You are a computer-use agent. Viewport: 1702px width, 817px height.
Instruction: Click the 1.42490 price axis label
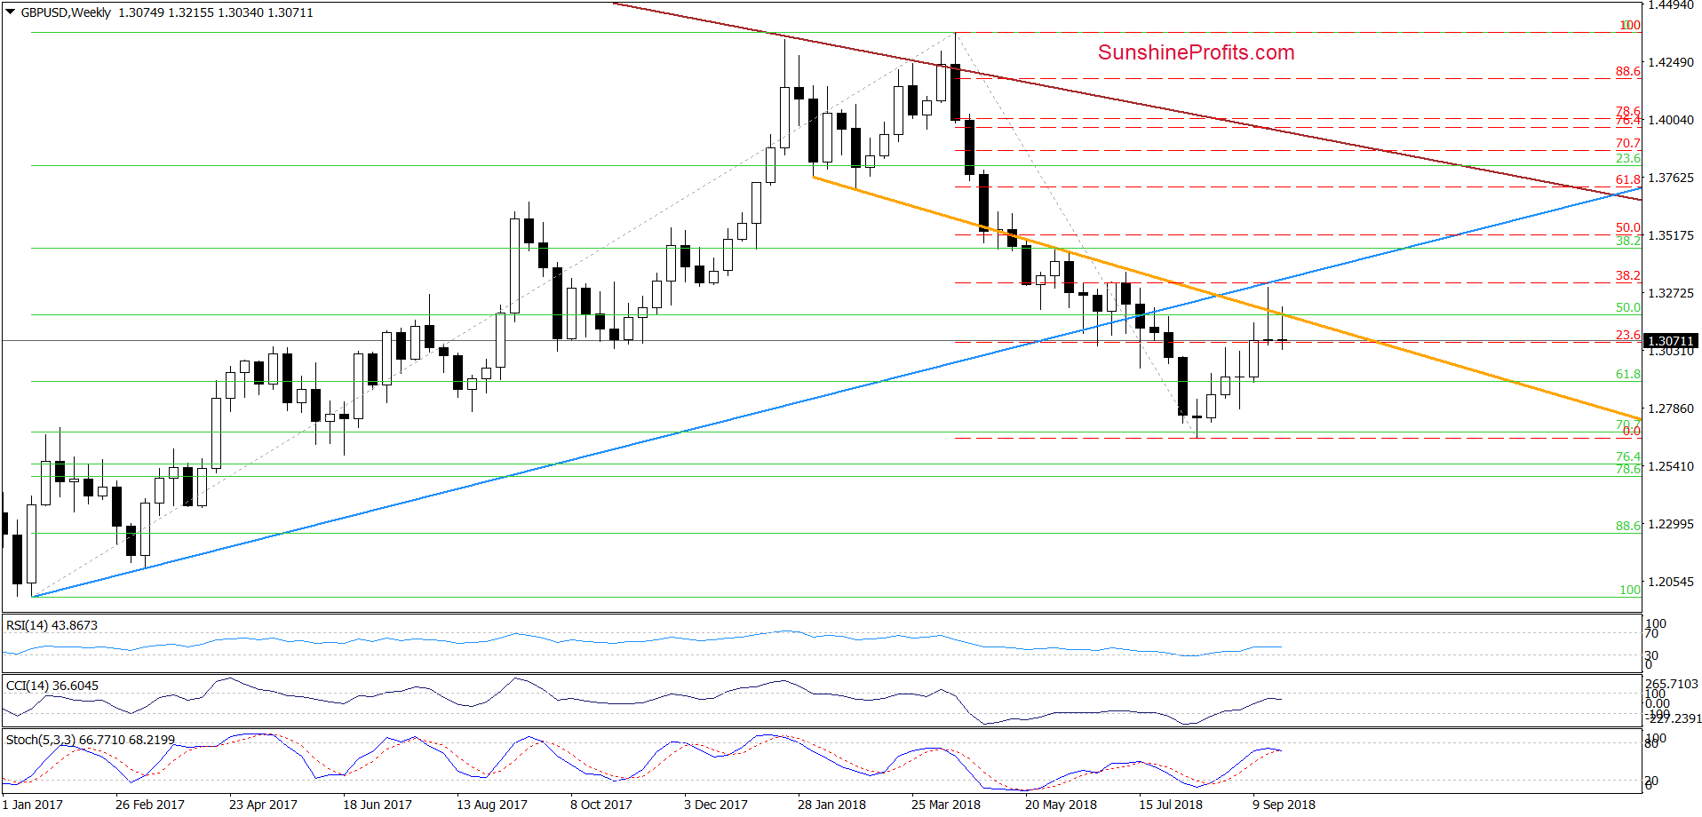click(x=1670, y=62)
